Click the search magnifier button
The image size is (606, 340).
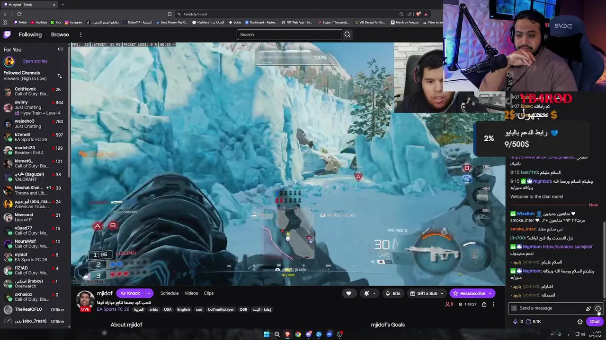pos(348,34)
